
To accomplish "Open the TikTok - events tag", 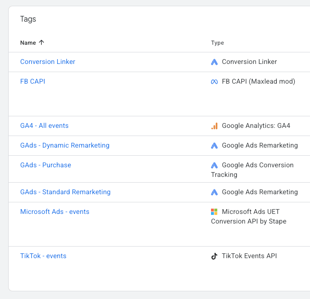I will [43, 256].
